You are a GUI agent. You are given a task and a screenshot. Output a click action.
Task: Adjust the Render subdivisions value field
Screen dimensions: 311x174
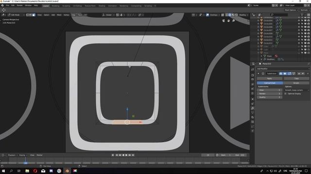pos(270,94)
